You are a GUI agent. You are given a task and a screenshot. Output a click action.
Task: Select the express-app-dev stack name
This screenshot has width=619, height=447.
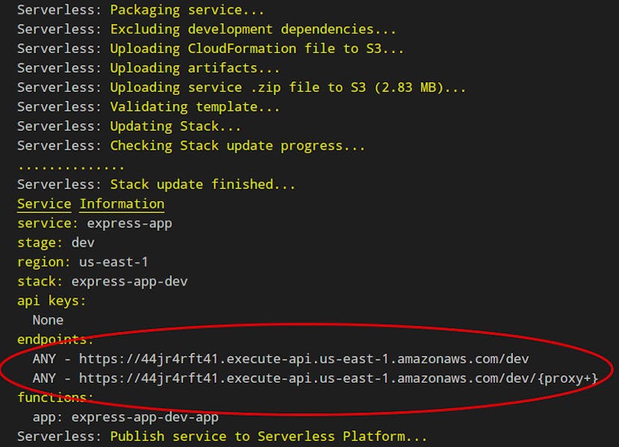[95, 281]
